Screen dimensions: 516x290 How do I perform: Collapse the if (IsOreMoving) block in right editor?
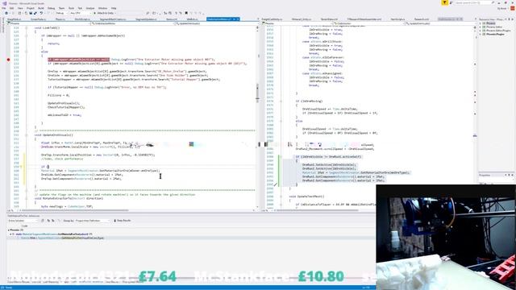tap(281, 101)
